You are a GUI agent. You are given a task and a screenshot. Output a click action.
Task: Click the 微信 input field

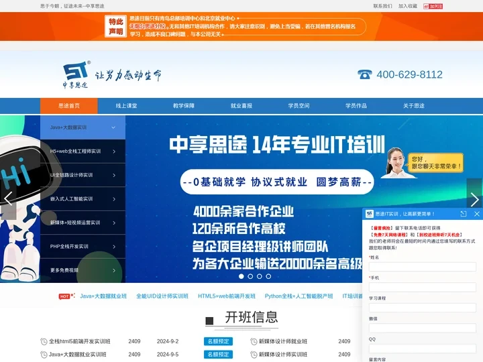(423, 328)
